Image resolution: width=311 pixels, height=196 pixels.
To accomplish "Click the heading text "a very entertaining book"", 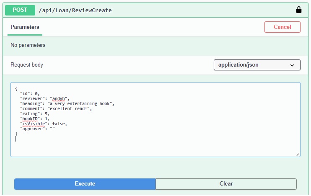I will point(80,103).
